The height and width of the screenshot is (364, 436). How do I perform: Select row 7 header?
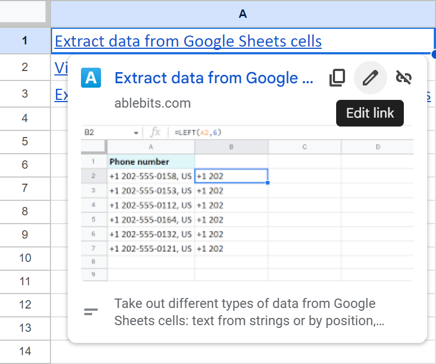(x=24, y=188)
